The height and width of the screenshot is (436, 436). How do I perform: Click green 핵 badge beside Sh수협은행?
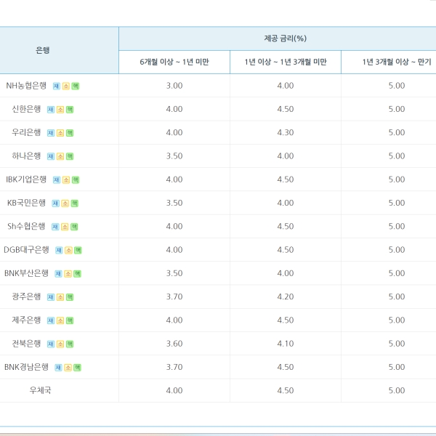[74, 227]
